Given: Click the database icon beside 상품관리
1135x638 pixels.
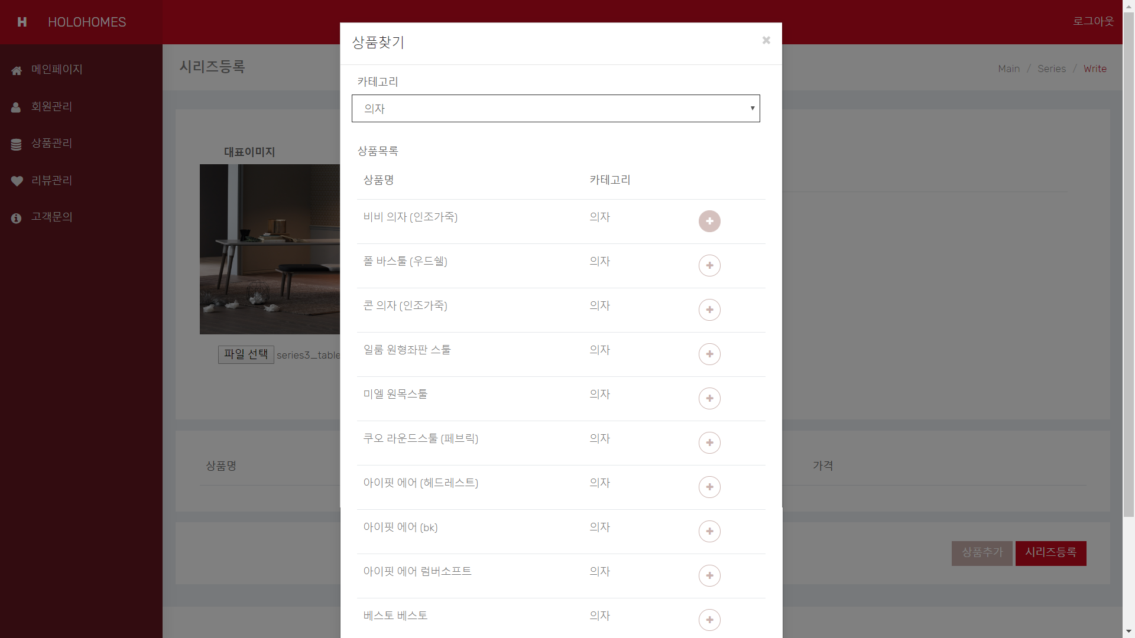Looking at the screenshot, I should point(16,144).
